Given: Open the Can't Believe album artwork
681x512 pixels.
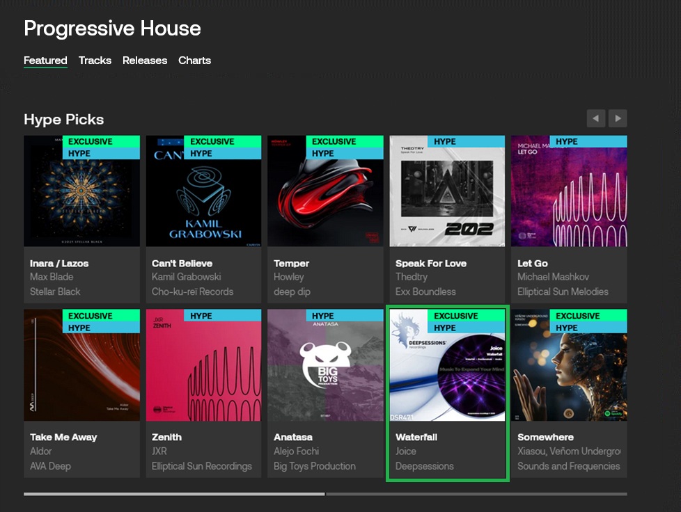Looking at the screenshot, I should point(204,191).
